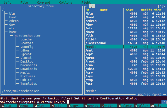This screenshot has height=108, width=167.
Task: Select .local in the directory tree
Action: pyautogui.click(x=26, y=58)
